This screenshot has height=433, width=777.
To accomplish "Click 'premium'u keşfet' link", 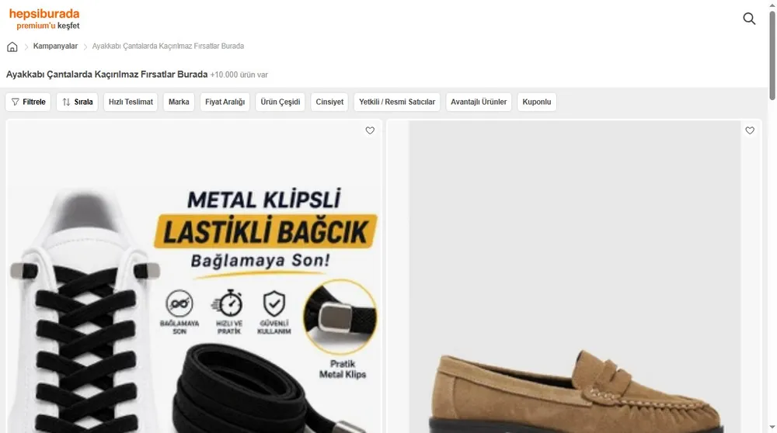I will coord(48,26).
